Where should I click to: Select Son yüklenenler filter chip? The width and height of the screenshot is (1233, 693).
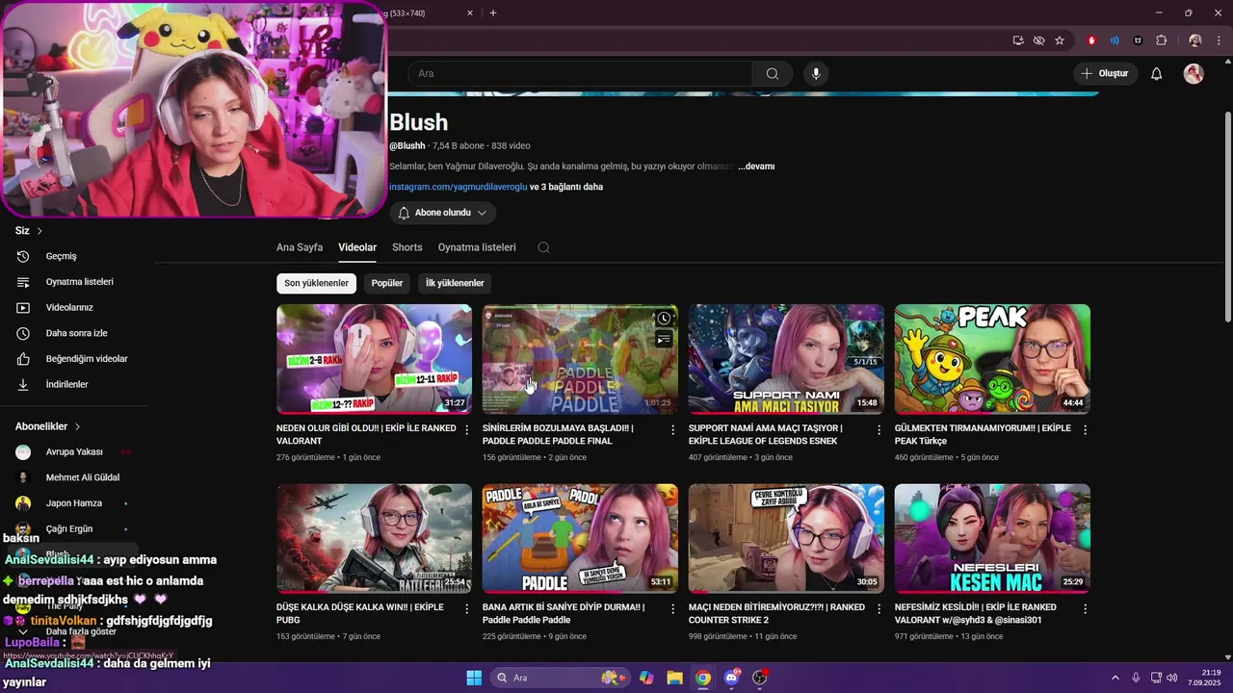point(316,283)
